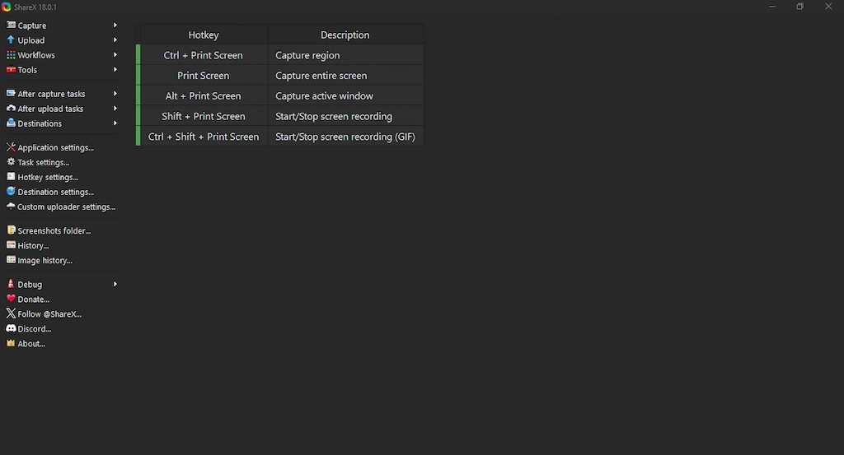Screen dimensions: 844x455
Task: Click the History icon
Action: point(11,245)
